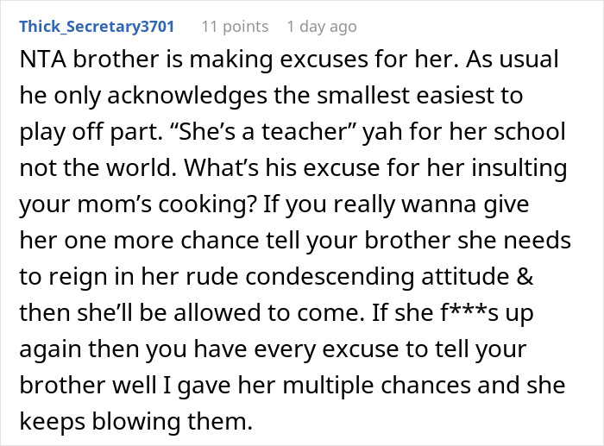The image size is (604, 446).
Task: Click the '1 day ago' timestamp
Action: [x=322, y=27]
